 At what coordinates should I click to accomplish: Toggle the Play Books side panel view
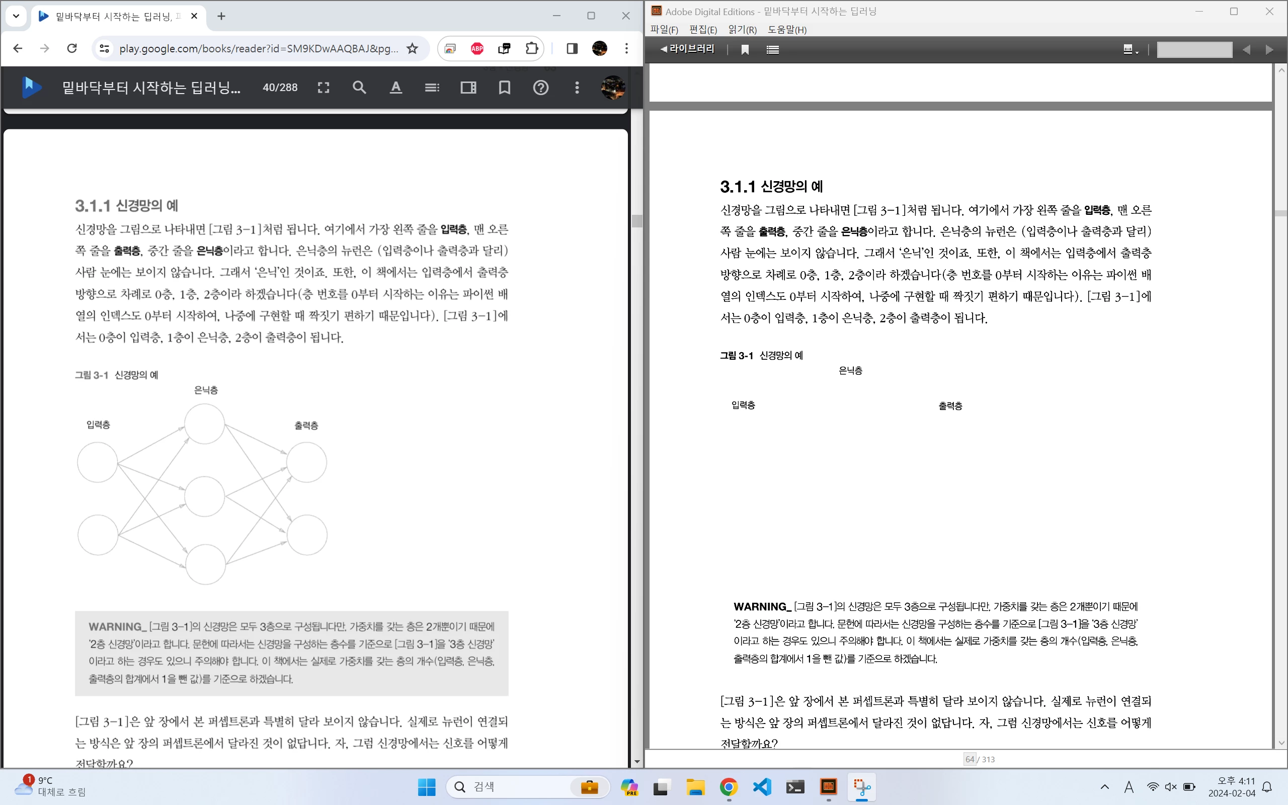click(x=468, y=88)
